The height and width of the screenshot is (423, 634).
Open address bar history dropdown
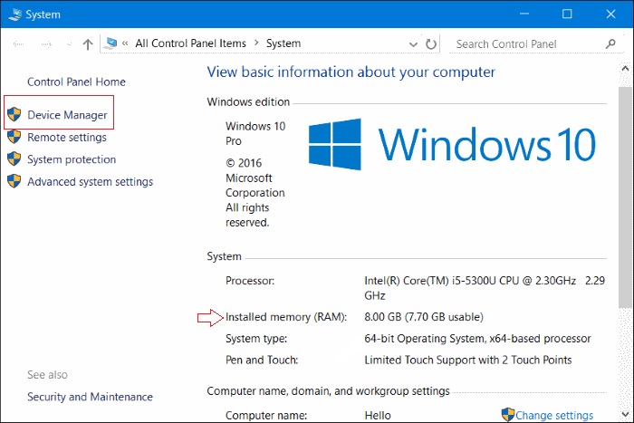coord(413,44)
